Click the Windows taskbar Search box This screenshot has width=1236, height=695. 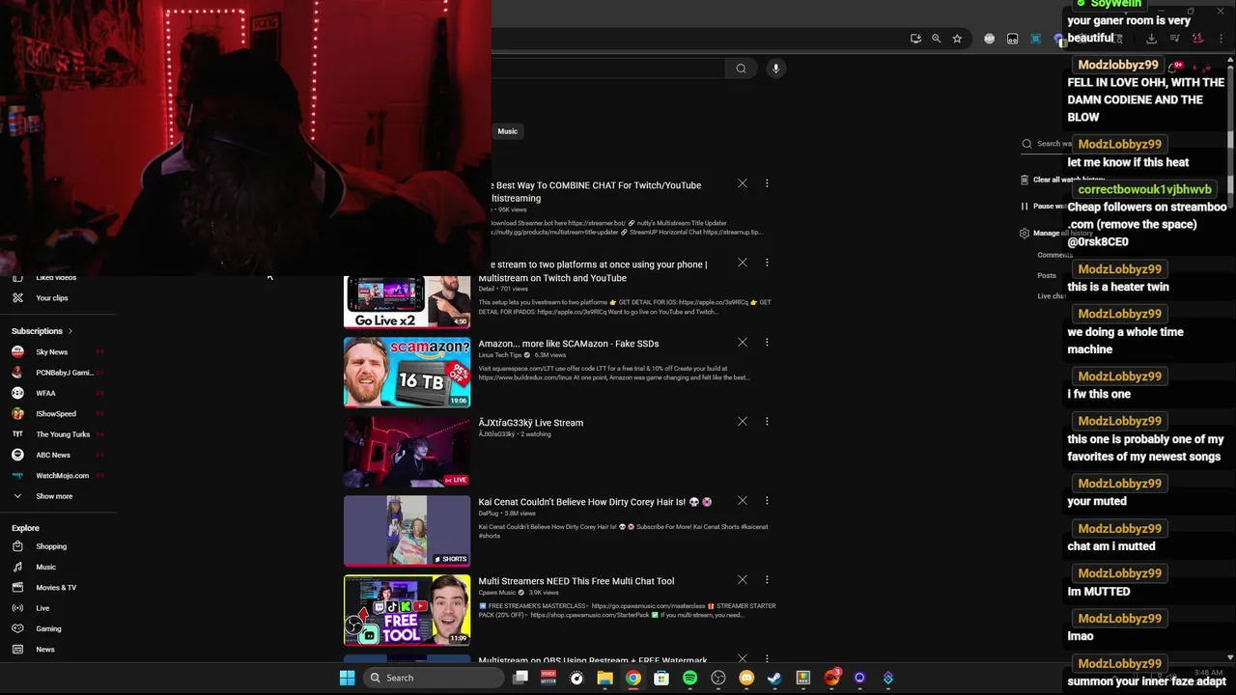pos(434,678)
